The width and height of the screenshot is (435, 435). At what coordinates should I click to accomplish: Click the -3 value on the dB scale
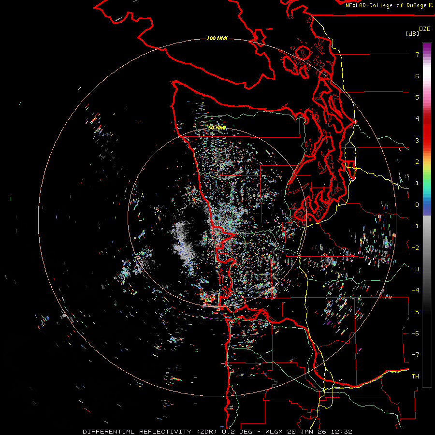pos(415,269)
